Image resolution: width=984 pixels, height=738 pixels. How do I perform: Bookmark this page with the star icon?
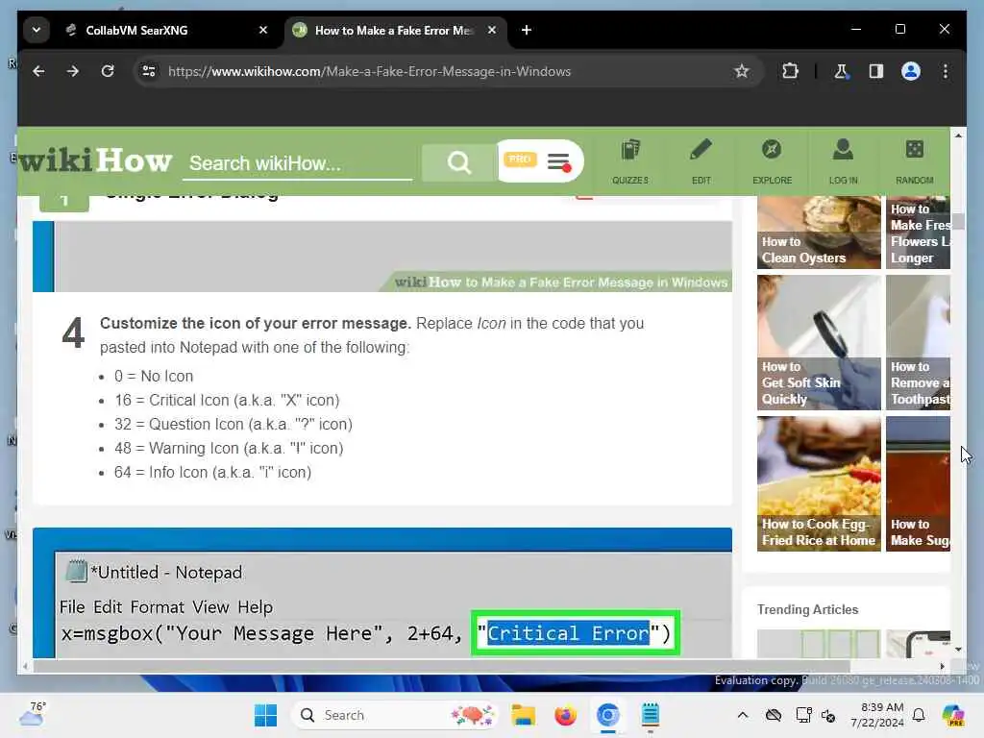coord(742,71)
